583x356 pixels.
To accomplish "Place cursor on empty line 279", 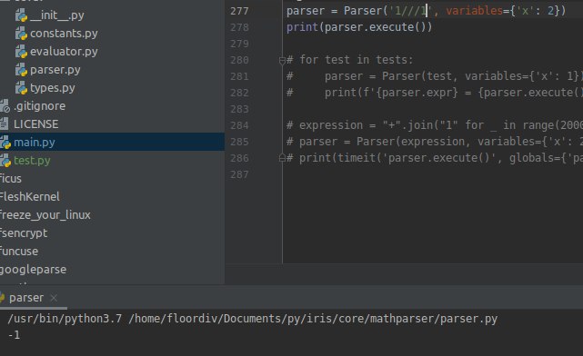I will coord(431,44).
